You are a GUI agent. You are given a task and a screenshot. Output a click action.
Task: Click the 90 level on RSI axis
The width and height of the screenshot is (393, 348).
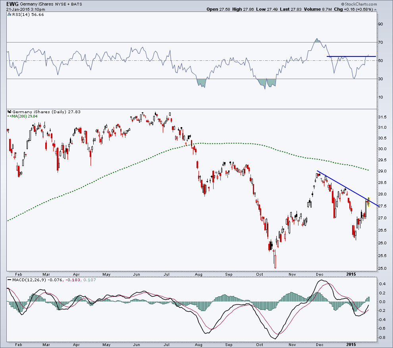380,24
